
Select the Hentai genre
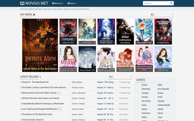point(160,109)
